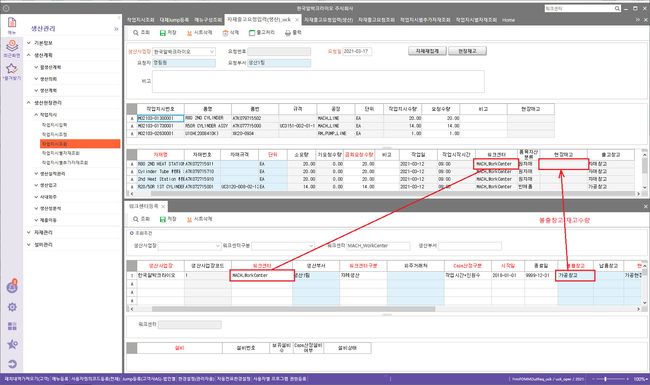Adjust the zoom slider in status bar
This screenshot has height=385, width=650.
[x=605, y=379]
